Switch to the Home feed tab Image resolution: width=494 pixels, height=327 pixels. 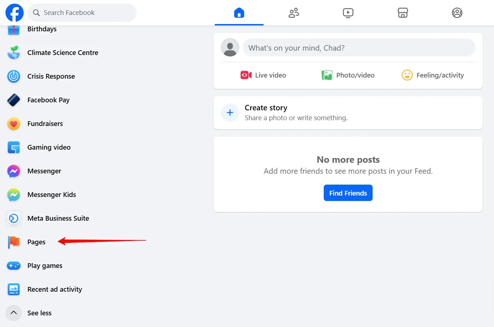(x=239, y=13)
